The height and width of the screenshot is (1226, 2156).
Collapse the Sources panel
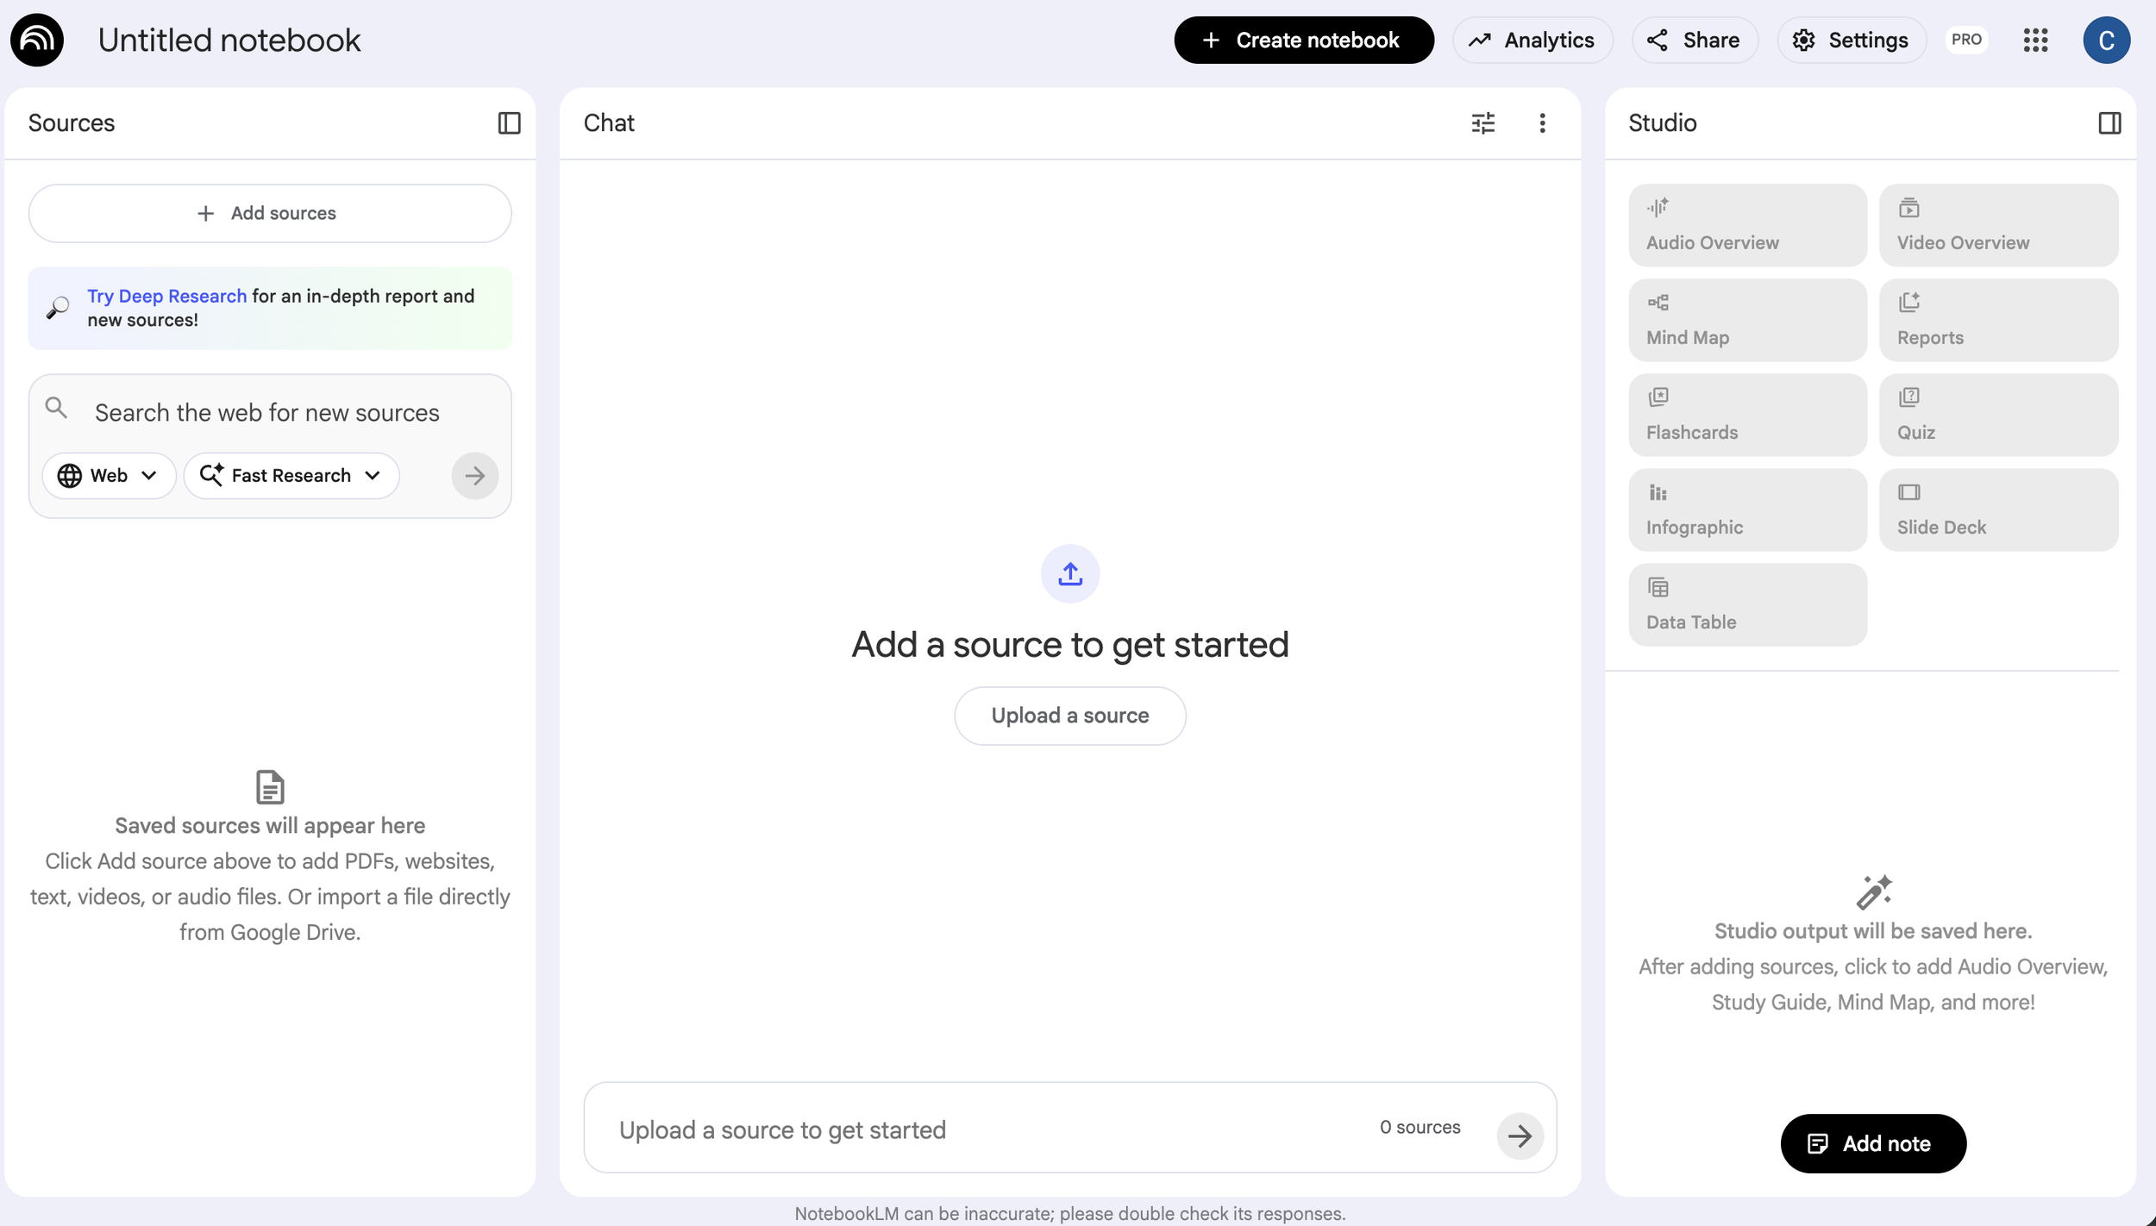[509, 123]
